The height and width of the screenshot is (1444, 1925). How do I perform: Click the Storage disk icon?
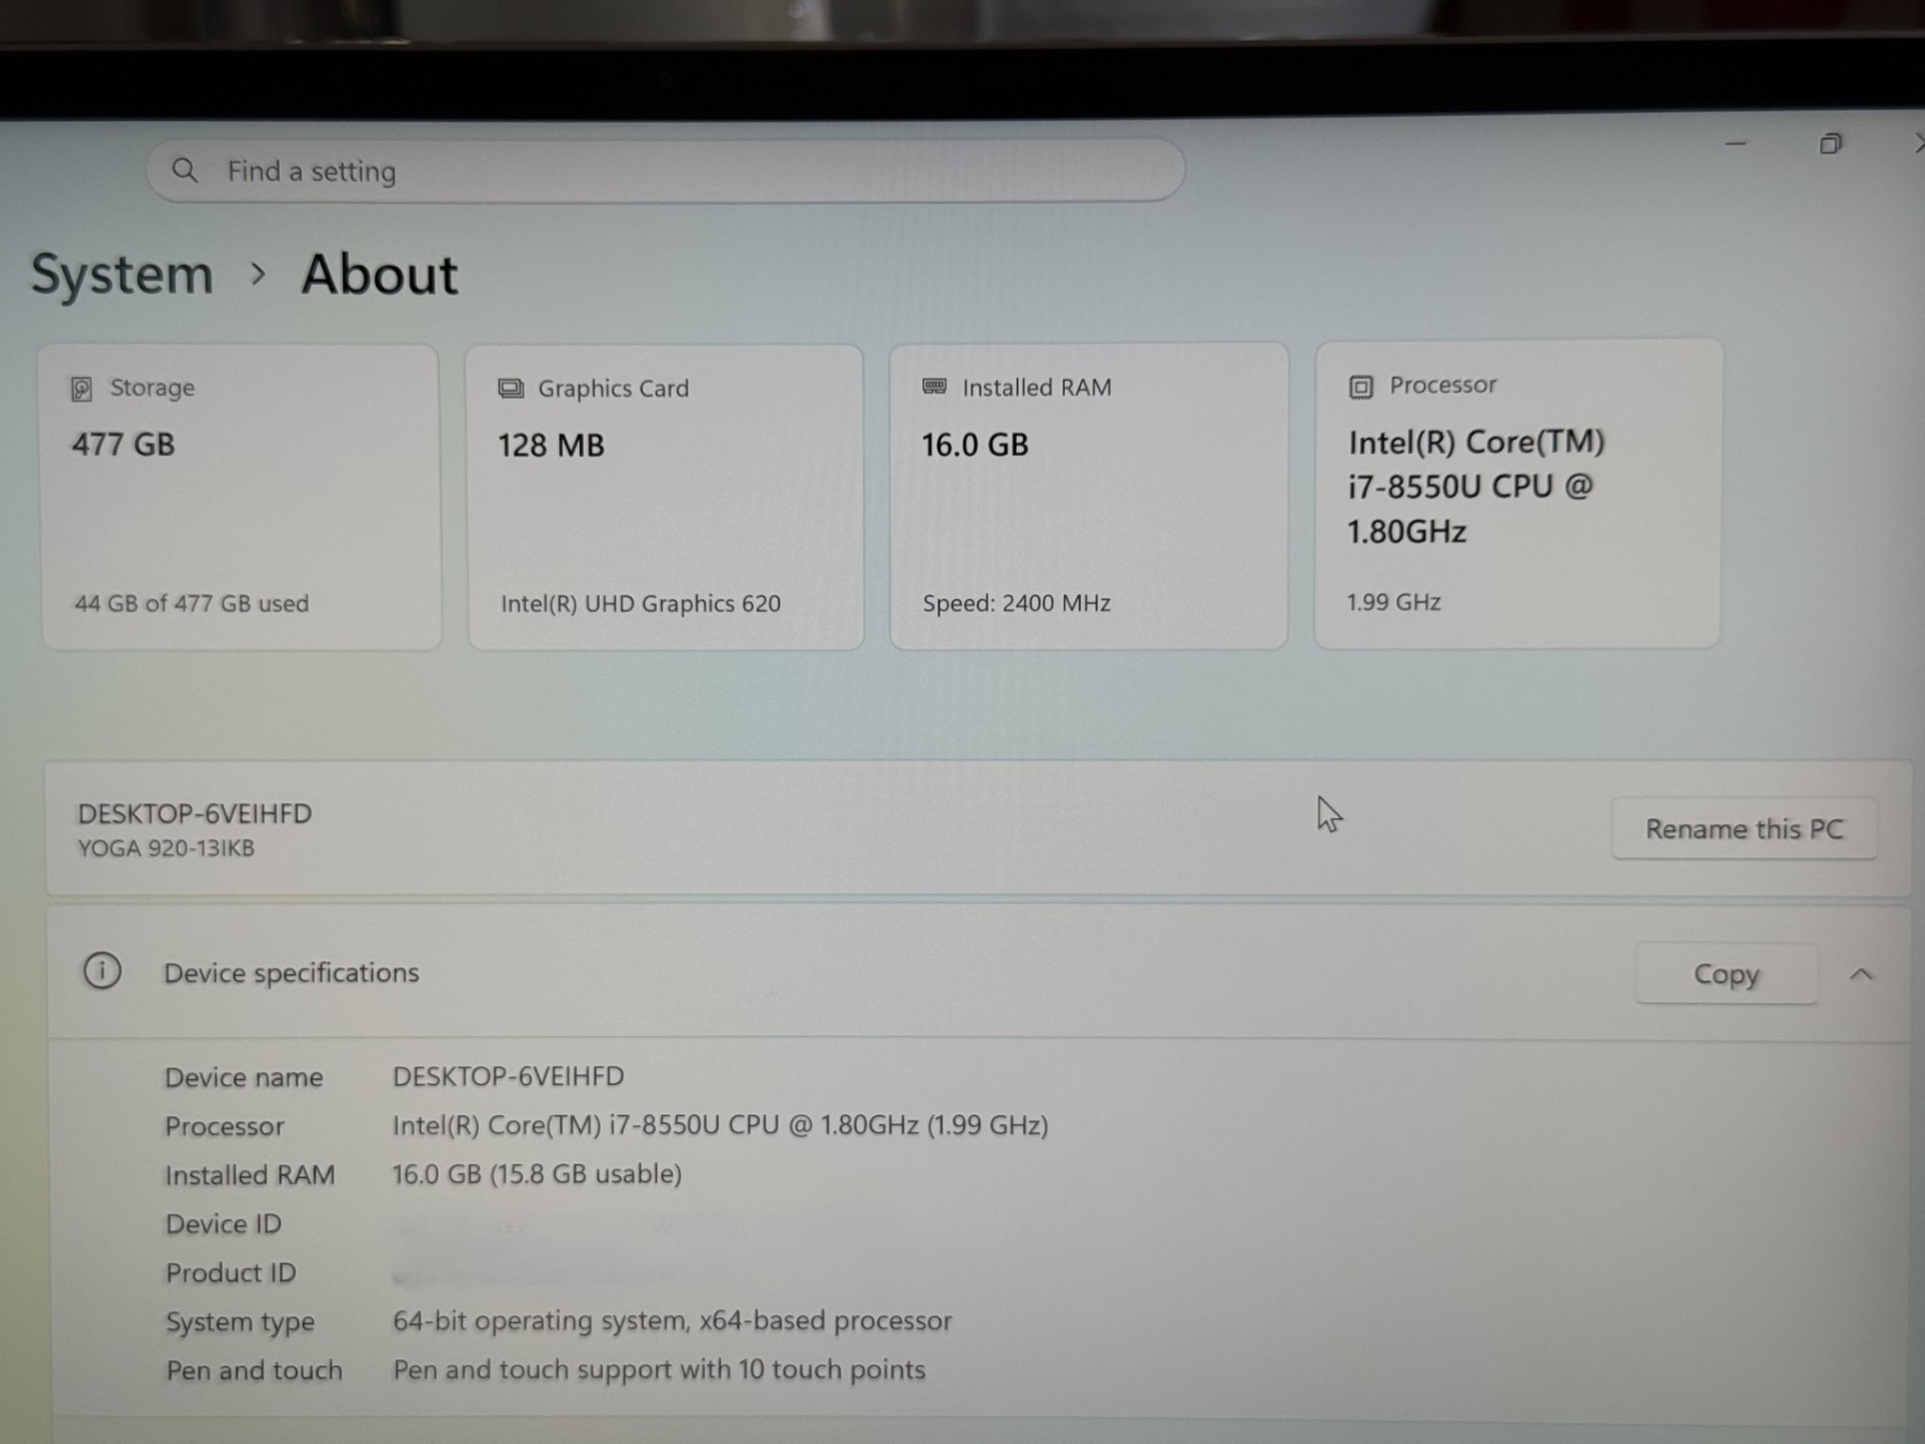click(82, 388)
